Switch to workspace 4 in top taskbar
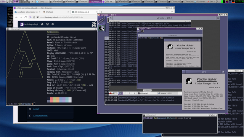The image size is (244, 137). click(33, 2)
